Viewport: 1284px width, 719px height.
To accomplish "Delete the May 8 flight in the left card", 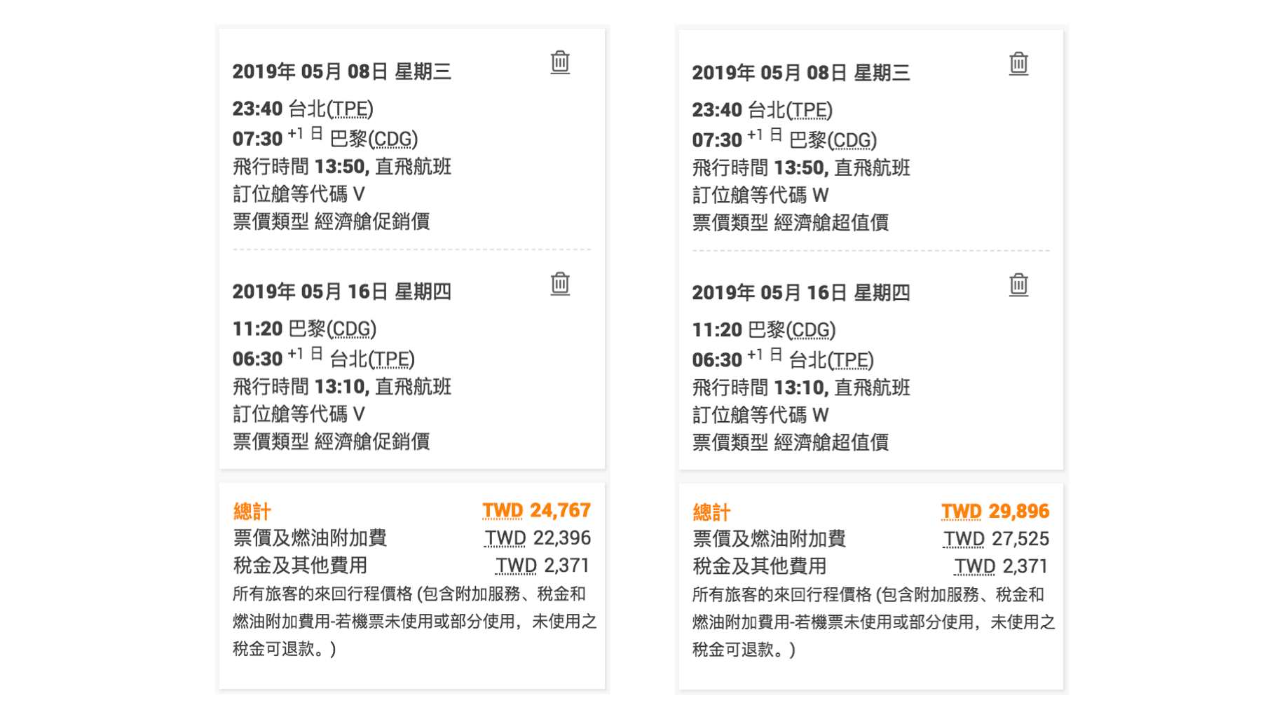I will click(x=559, y=62).
